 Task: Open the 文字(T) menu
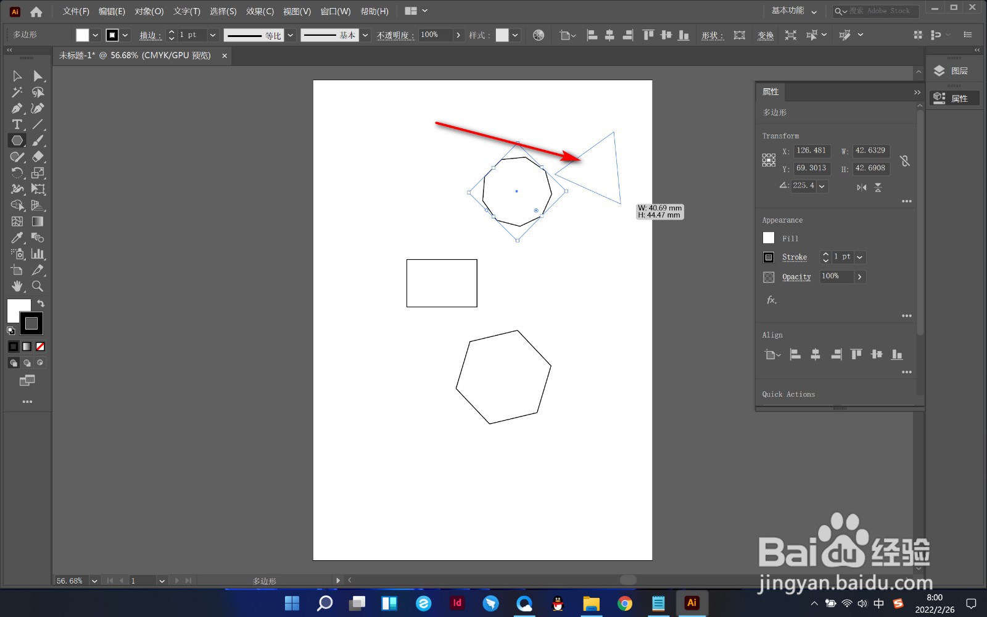[x=187, y=11]
